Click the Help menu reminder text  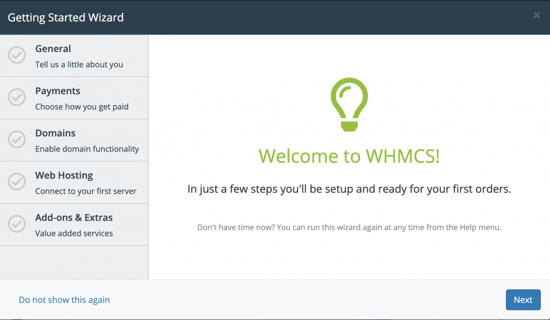(x=349, y=227)
